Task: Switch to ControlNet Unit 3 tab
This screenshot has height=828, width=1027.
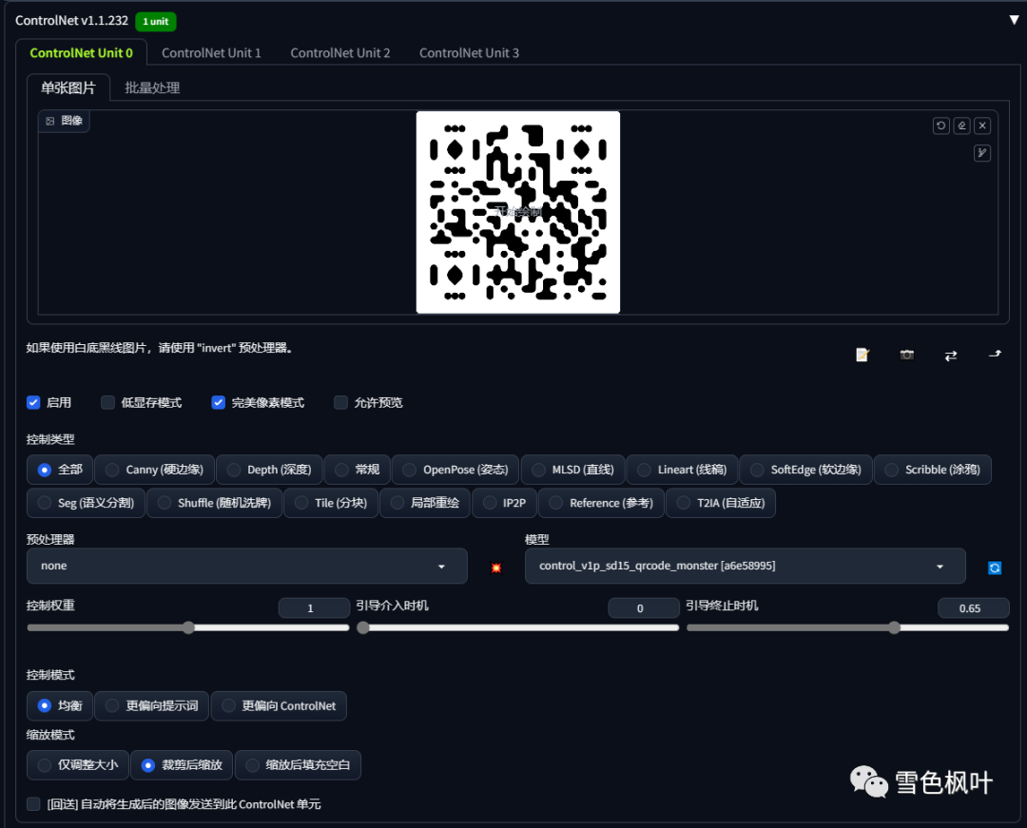Action: click(x=469, y=53)
